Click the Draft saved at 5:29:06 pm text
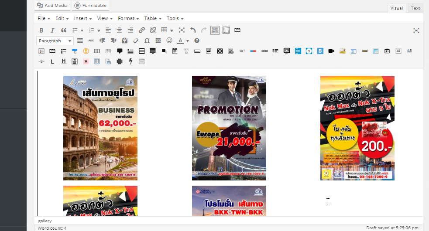 pos(393,228)
